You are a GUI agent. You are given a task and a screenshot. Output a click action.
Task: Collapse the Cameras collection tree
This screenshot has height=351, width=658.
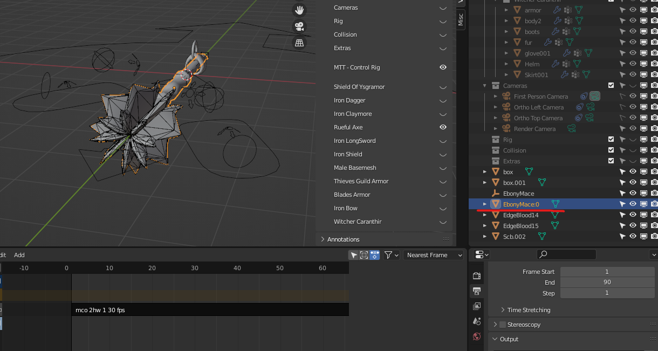[x=485, y=86]
